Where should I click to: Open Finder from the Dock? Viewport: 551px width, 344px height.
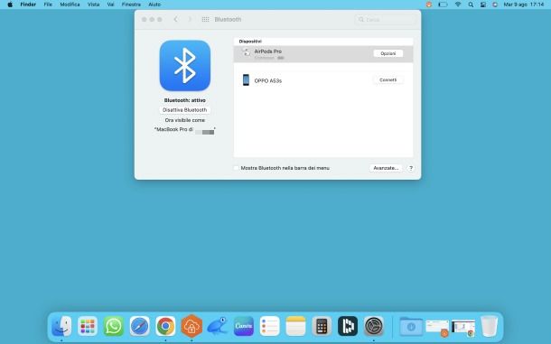pyautogui.click(x=61, y=326)
